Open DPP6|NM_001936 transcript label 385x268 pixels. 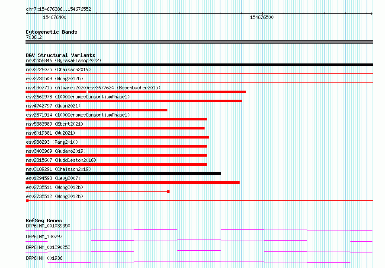44,258
